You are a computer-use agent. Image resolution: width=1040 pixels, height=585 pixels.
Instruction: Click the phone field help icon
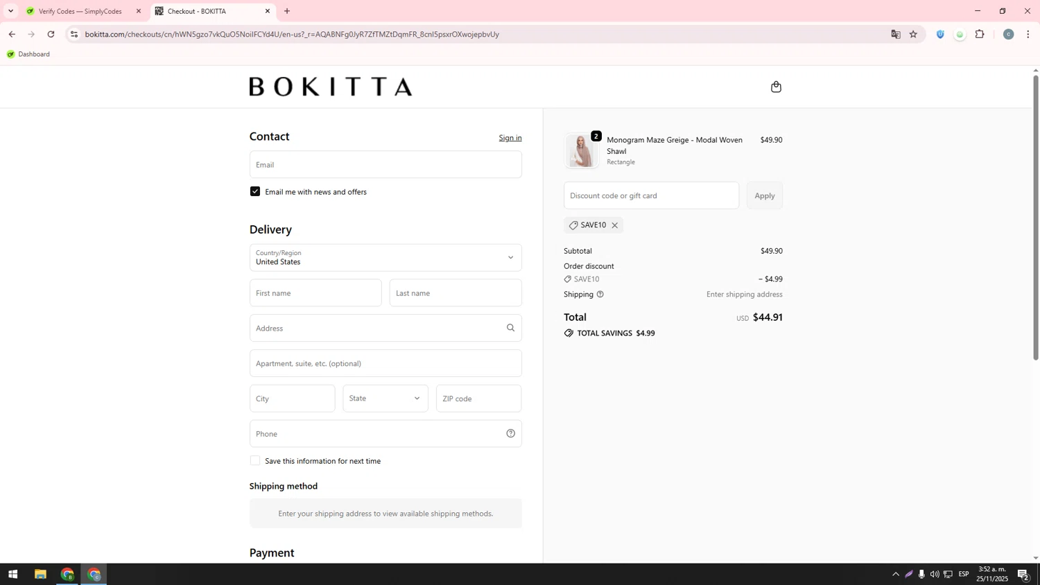coord(510,434)
